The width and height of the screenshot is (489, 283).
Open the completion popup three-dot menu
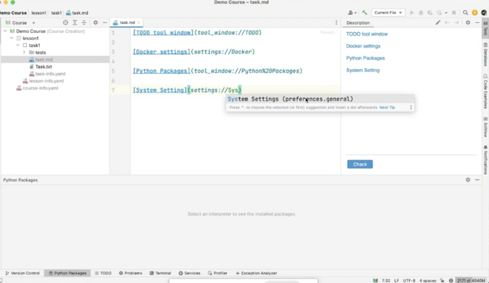click(x=411, y=107)
